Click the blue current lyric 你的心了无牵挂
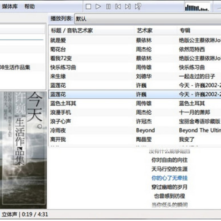 click(169, 178)
